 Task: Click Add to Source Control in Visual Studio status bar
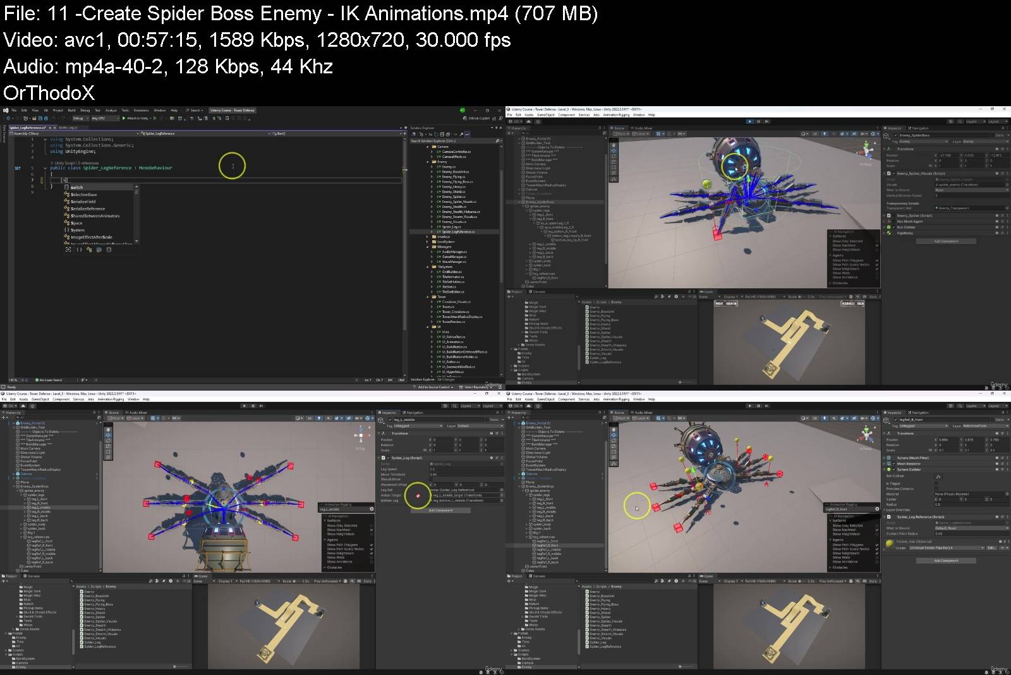tap(433, 387)
